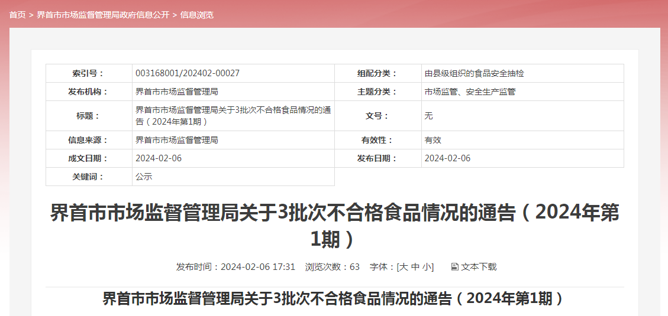Select 发布日期 value 2024-02-06
The width and height of the screenshot is (668, 316).
[x=447, y=158]
